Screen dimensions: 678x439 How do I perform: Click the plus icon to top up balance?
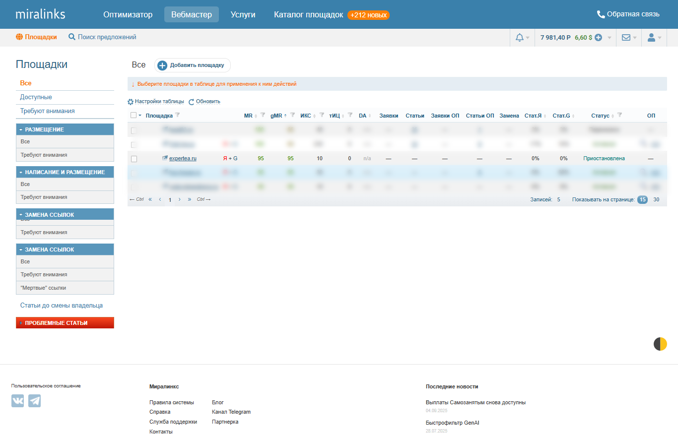[x=599, y=38]
